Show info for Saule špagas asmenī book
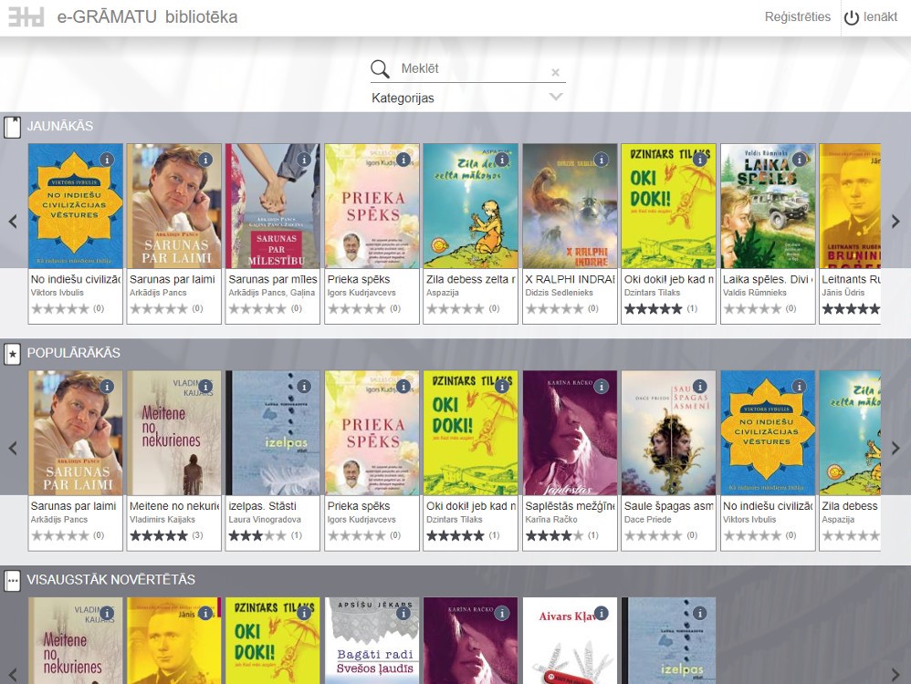This screenshot has width=911, height=684. click(x=700, y=386)
